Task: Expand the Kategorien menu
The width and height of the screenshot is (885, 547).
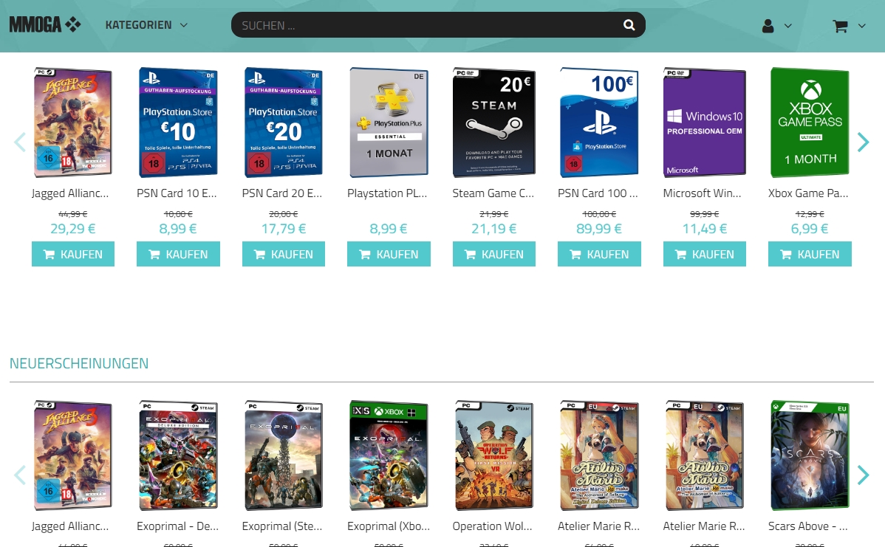Action: click(146, 25)
